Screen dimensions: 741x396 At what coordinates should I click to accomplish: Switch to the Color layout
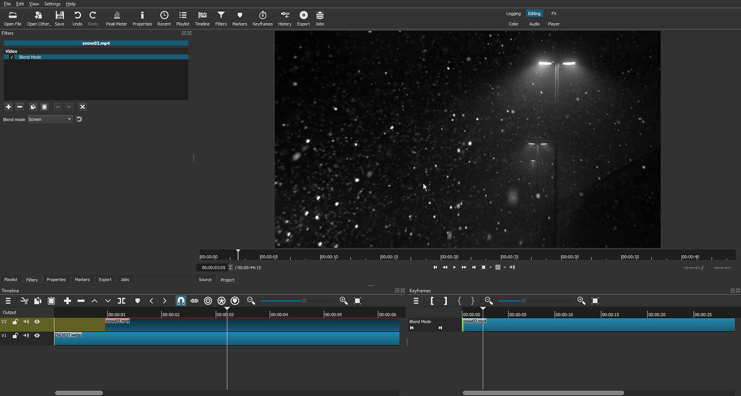click(513, 24)
